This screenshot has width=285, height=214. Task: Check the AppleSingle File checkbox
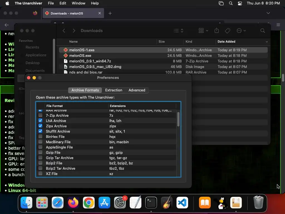(40, 147)
